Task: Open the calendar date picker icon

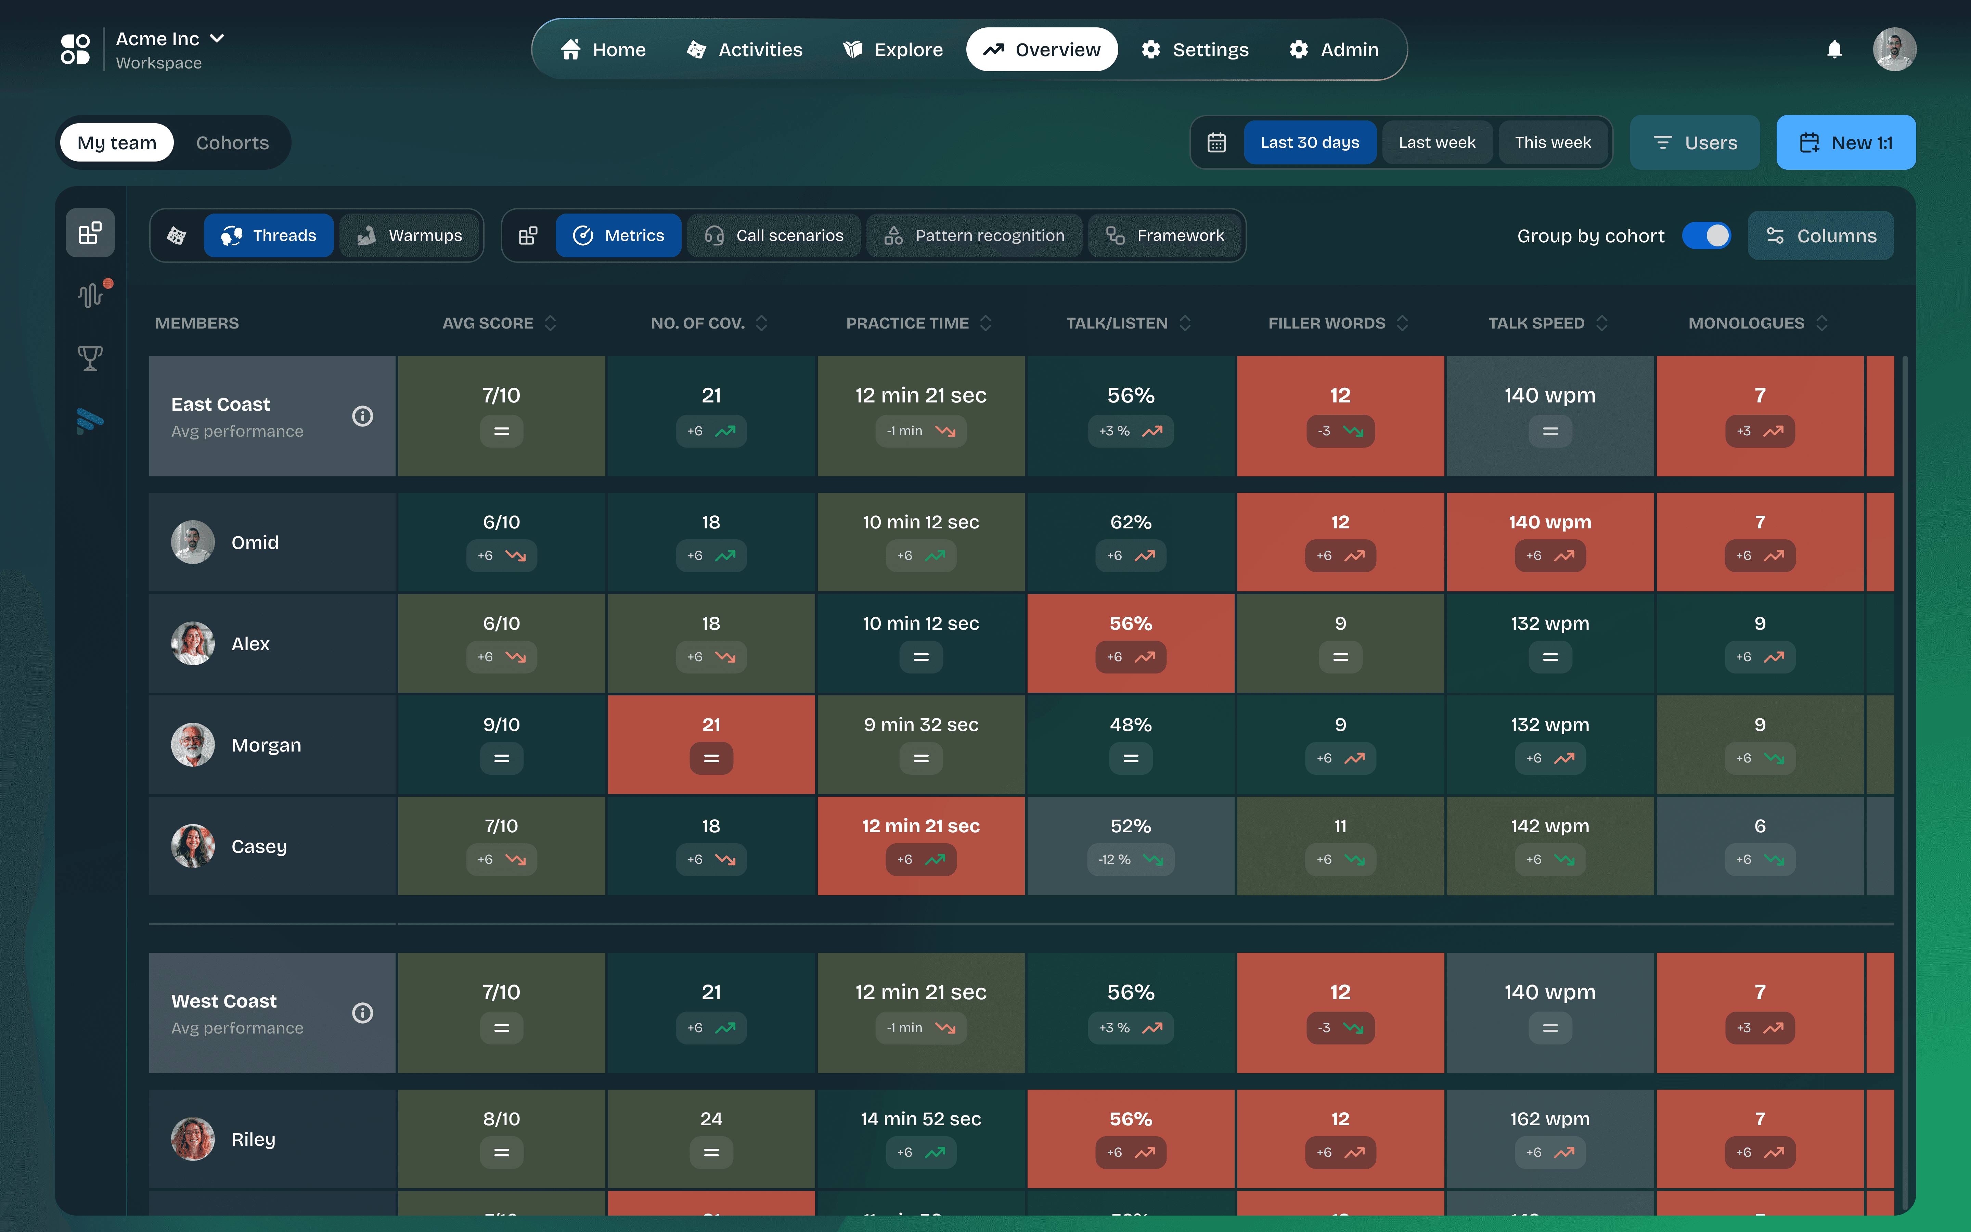Action: [1216, 143]
